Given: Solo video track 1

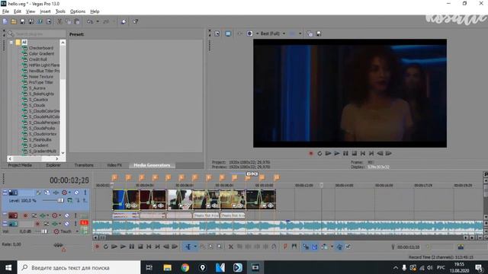Looking at the screenshot, I should (x=85, y=193).
